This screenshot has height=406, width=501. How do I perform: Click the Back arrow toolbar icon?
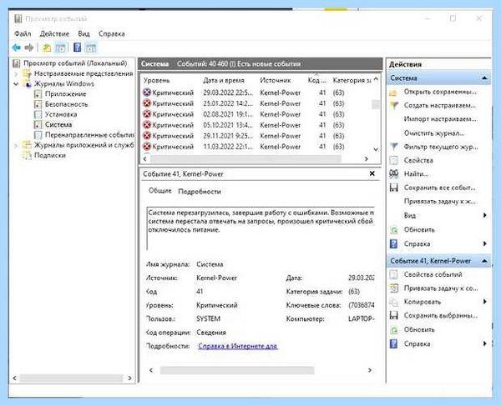point(17,48)
